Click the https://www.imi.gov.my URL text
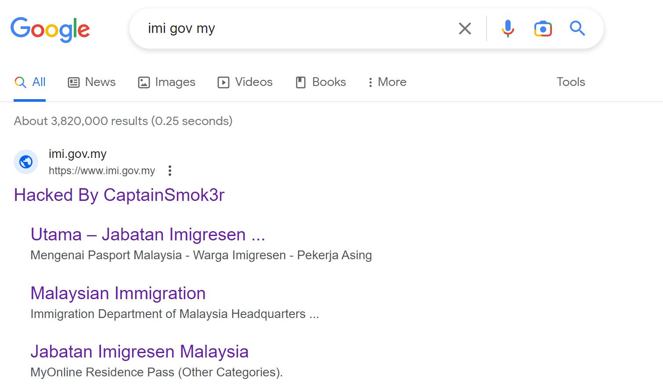Image resolution: width=663 pixels, height=386 pixels. [102, 171]
